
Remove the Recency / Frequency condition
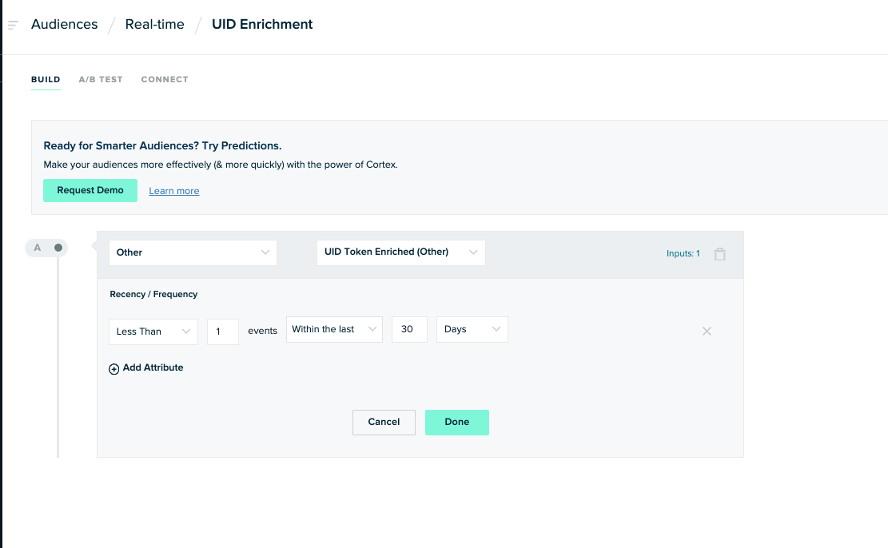point(707,332)
